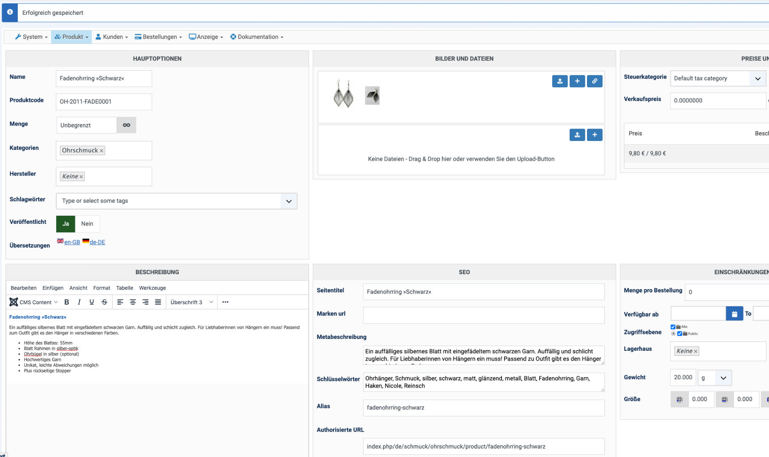Viewport: 769px width, 457px height.
Task: Open the editor's Format menu
Action: (102, 288)
